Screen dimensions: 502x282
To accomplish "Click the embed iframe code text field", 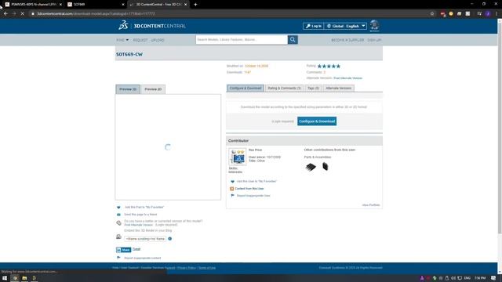I will [145, 239].
